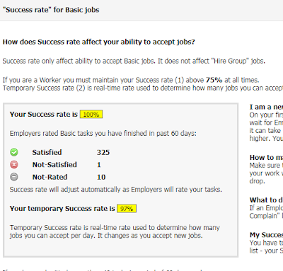Click the yellow 97% temporary rate badge
Viewport: 283px width, 271px height.
pyautogui.click(x=127, y=209)
